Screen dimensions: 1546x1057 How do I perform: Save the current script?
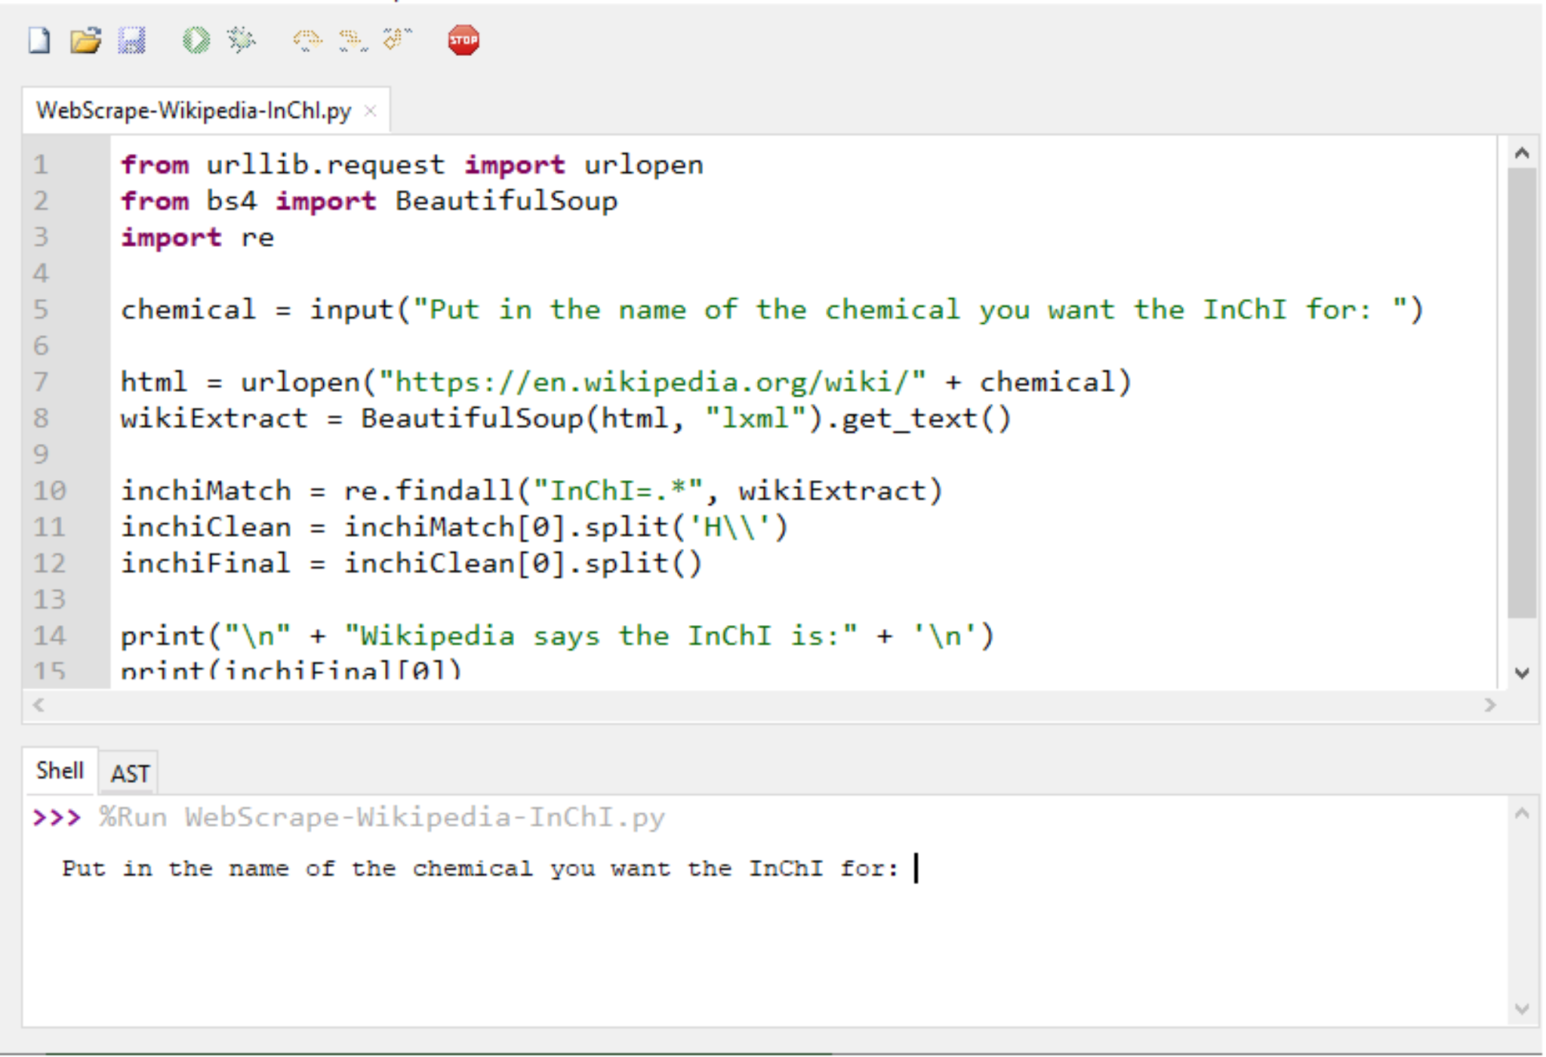click(133, 41)
